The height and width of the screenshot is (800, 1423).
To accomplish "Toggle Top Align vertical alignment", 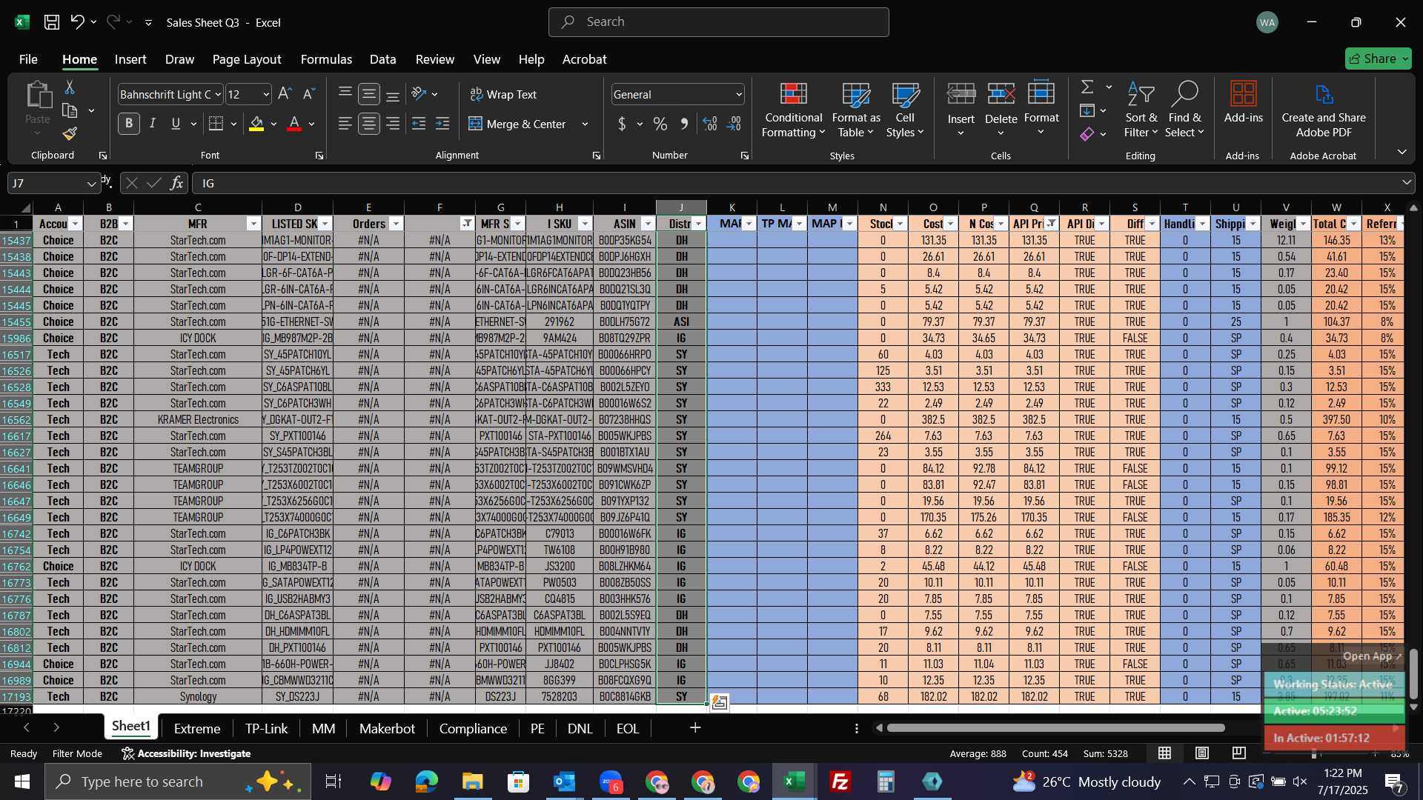I will point(345,94).
